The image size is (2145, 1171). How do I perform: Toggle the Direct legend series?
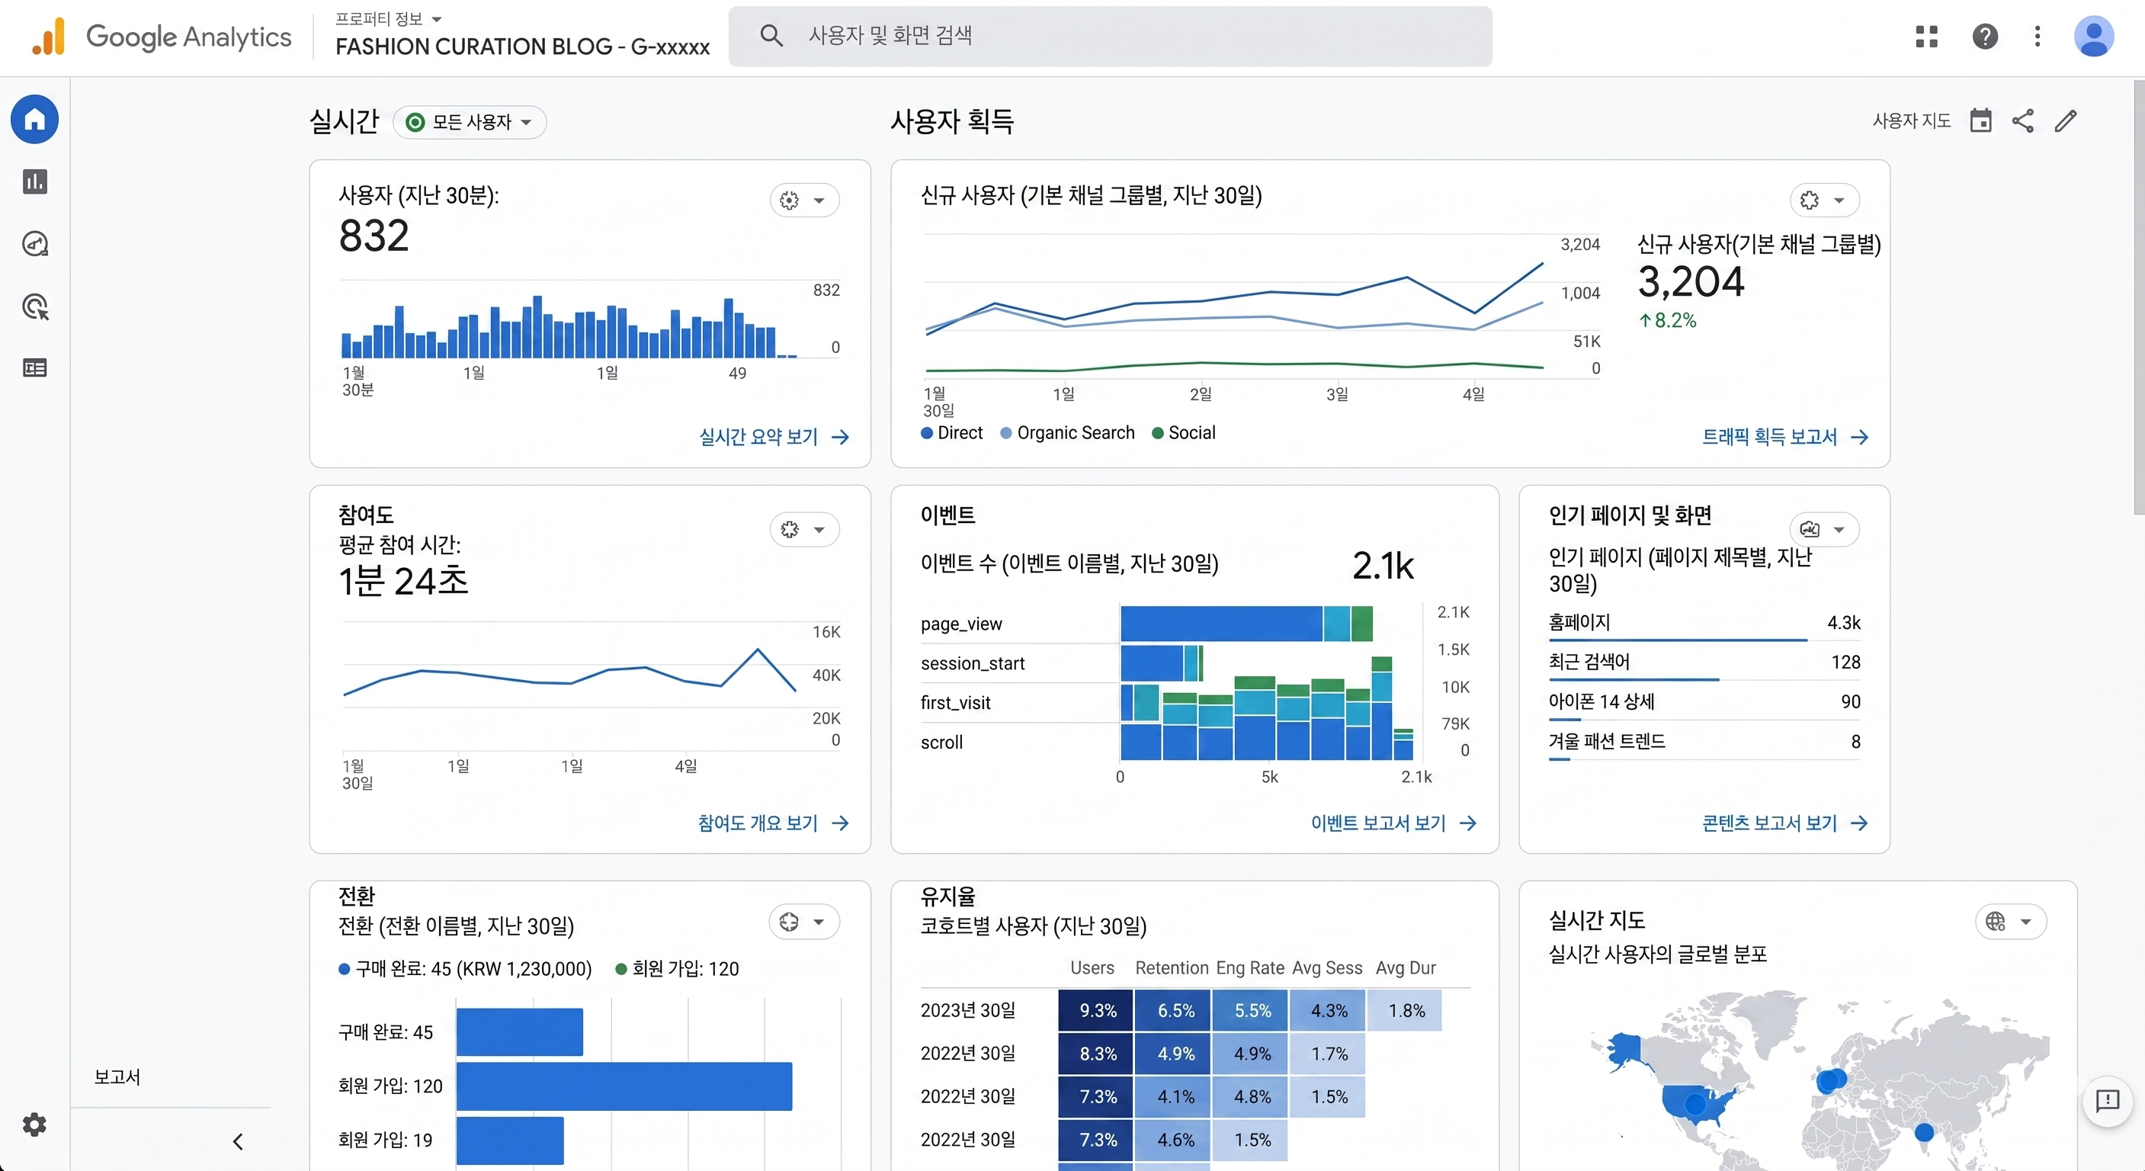[952, 433]
